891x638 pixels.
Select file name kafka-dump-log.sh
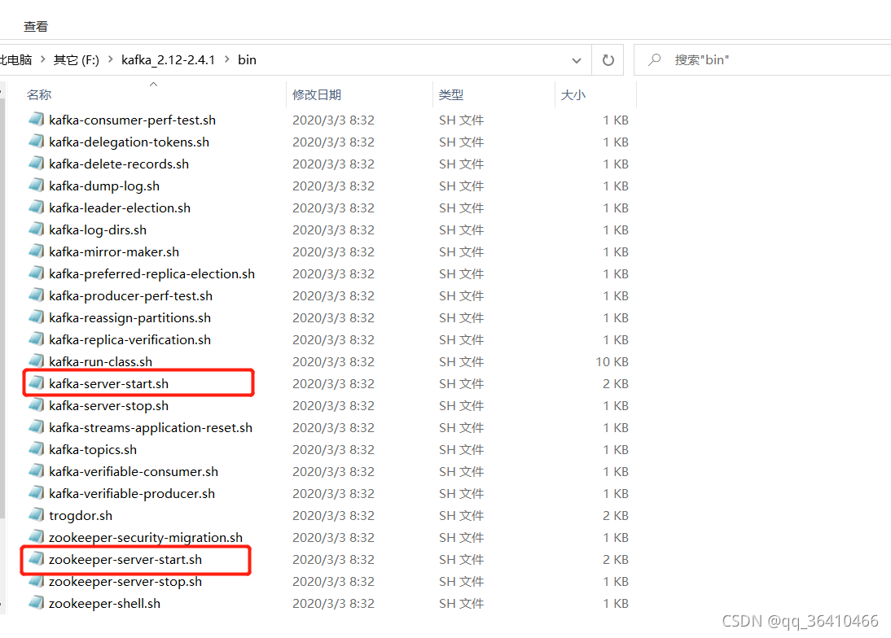[x=104, y=186]
